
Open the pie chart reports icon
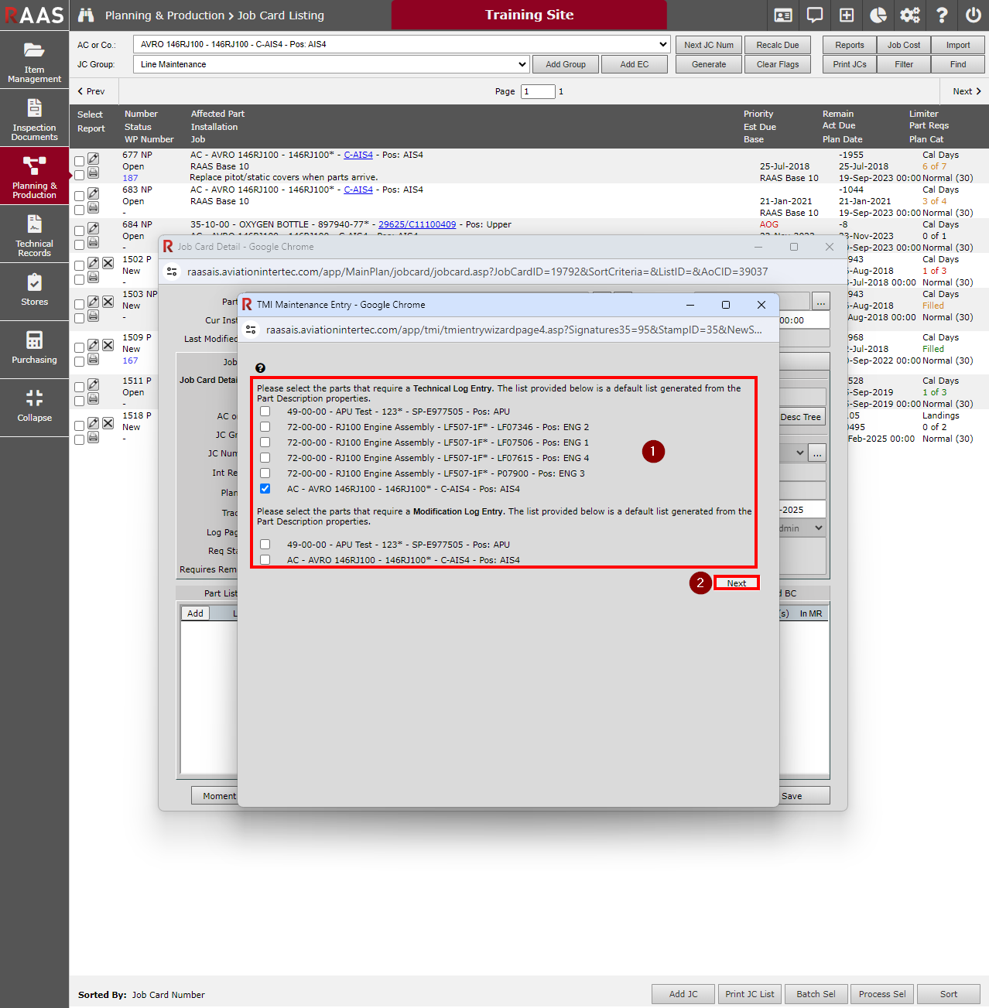pos(878,15)
